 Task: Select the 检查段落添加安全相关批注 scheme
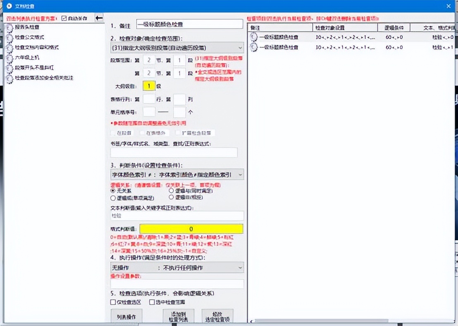coord(44,78)
